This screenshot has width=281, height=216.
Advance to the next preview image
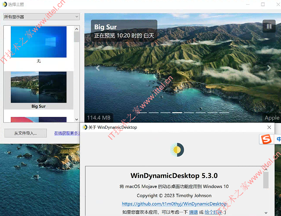(269, 68)
